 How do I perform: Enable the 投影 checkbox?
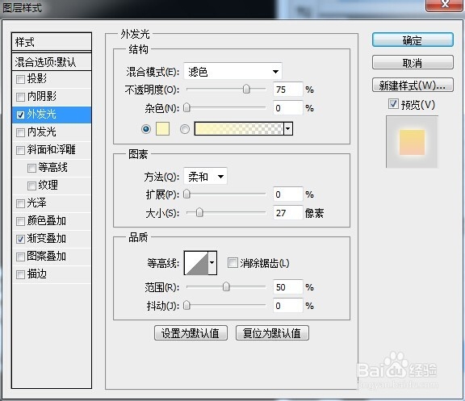coord(20,79)
